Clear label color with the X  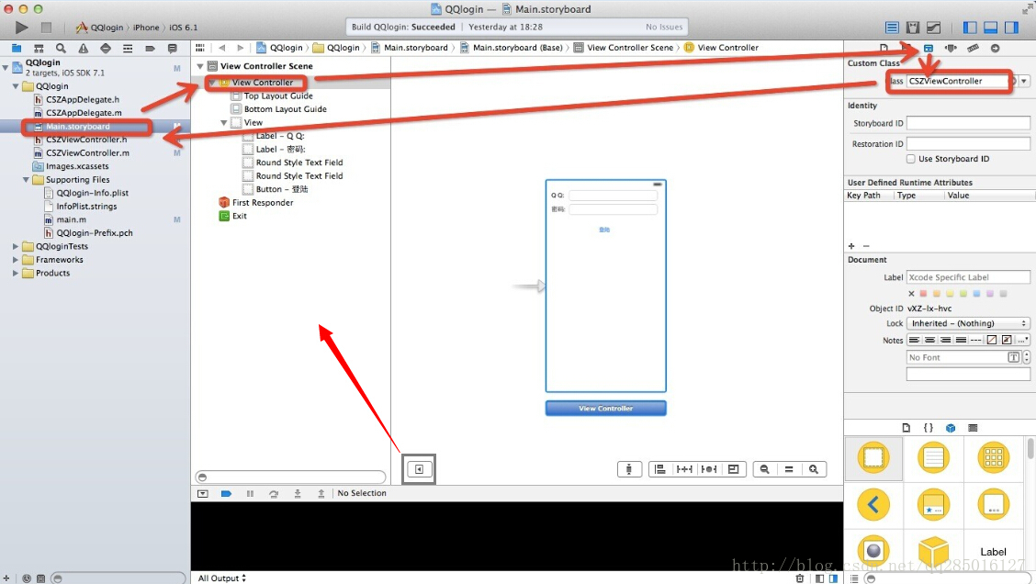pos(911,293)
